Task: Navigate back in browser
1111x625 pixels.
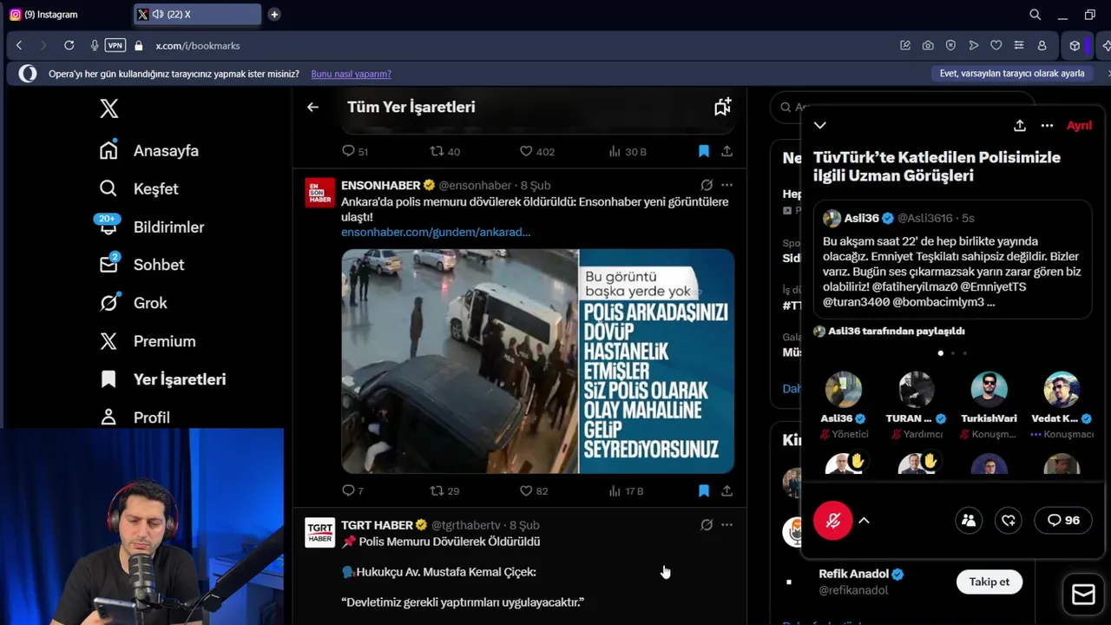Action: [x=19, y=45]
